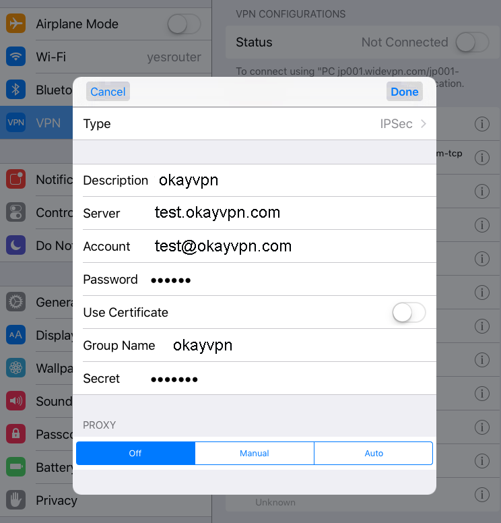This screenshot has height=523, width=501.
Task: Open Privacy hand icon
Action: [15, 500]
